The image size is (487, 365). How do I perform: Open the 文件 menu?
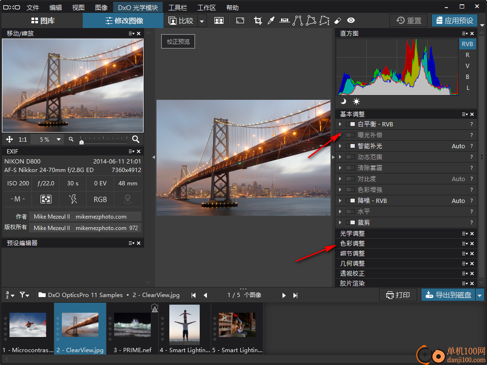pyautogui.click(x=33, y=8)
